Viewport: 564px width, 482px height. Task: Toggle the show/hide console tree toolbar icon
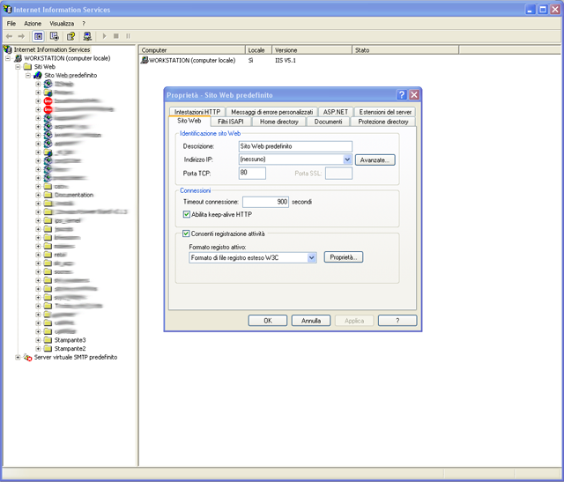(38, 36)
